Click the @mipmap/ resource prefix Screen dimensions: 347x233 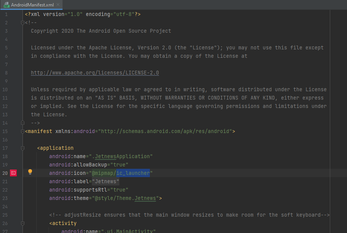(104, 173)
